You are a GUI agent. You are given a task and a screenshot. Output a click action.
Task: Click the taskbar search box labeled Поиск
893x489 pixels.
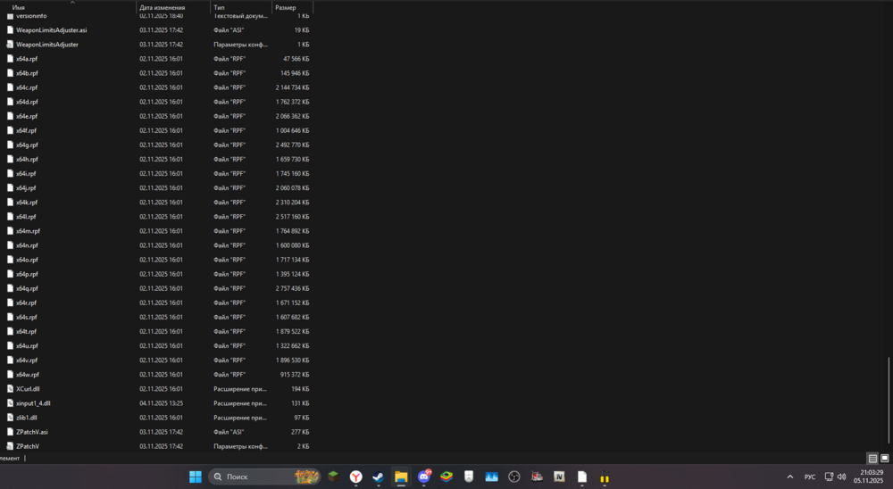coord(264,477)
